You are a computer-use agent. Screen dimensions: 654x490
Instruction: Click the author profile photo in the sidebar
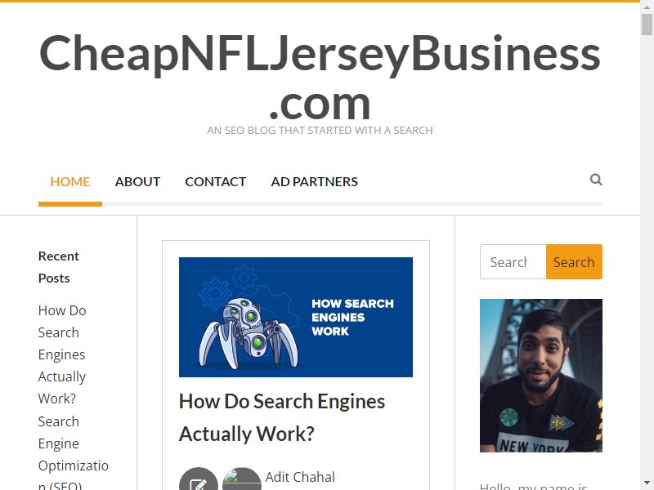click(541, 376)
